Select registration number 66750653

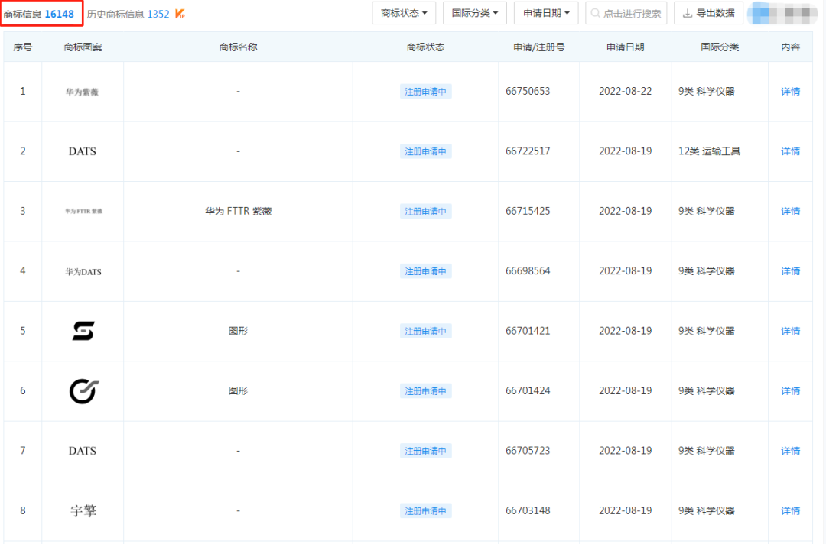pos(528,92)
